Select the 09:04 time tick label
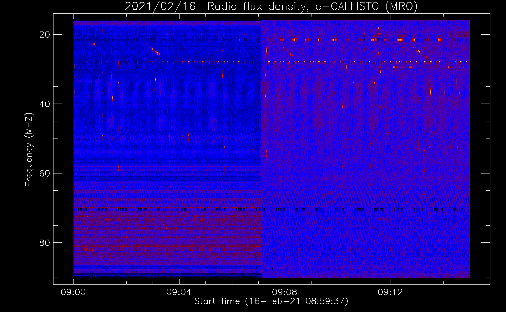The image size is (506, 312). coord(179,292)
